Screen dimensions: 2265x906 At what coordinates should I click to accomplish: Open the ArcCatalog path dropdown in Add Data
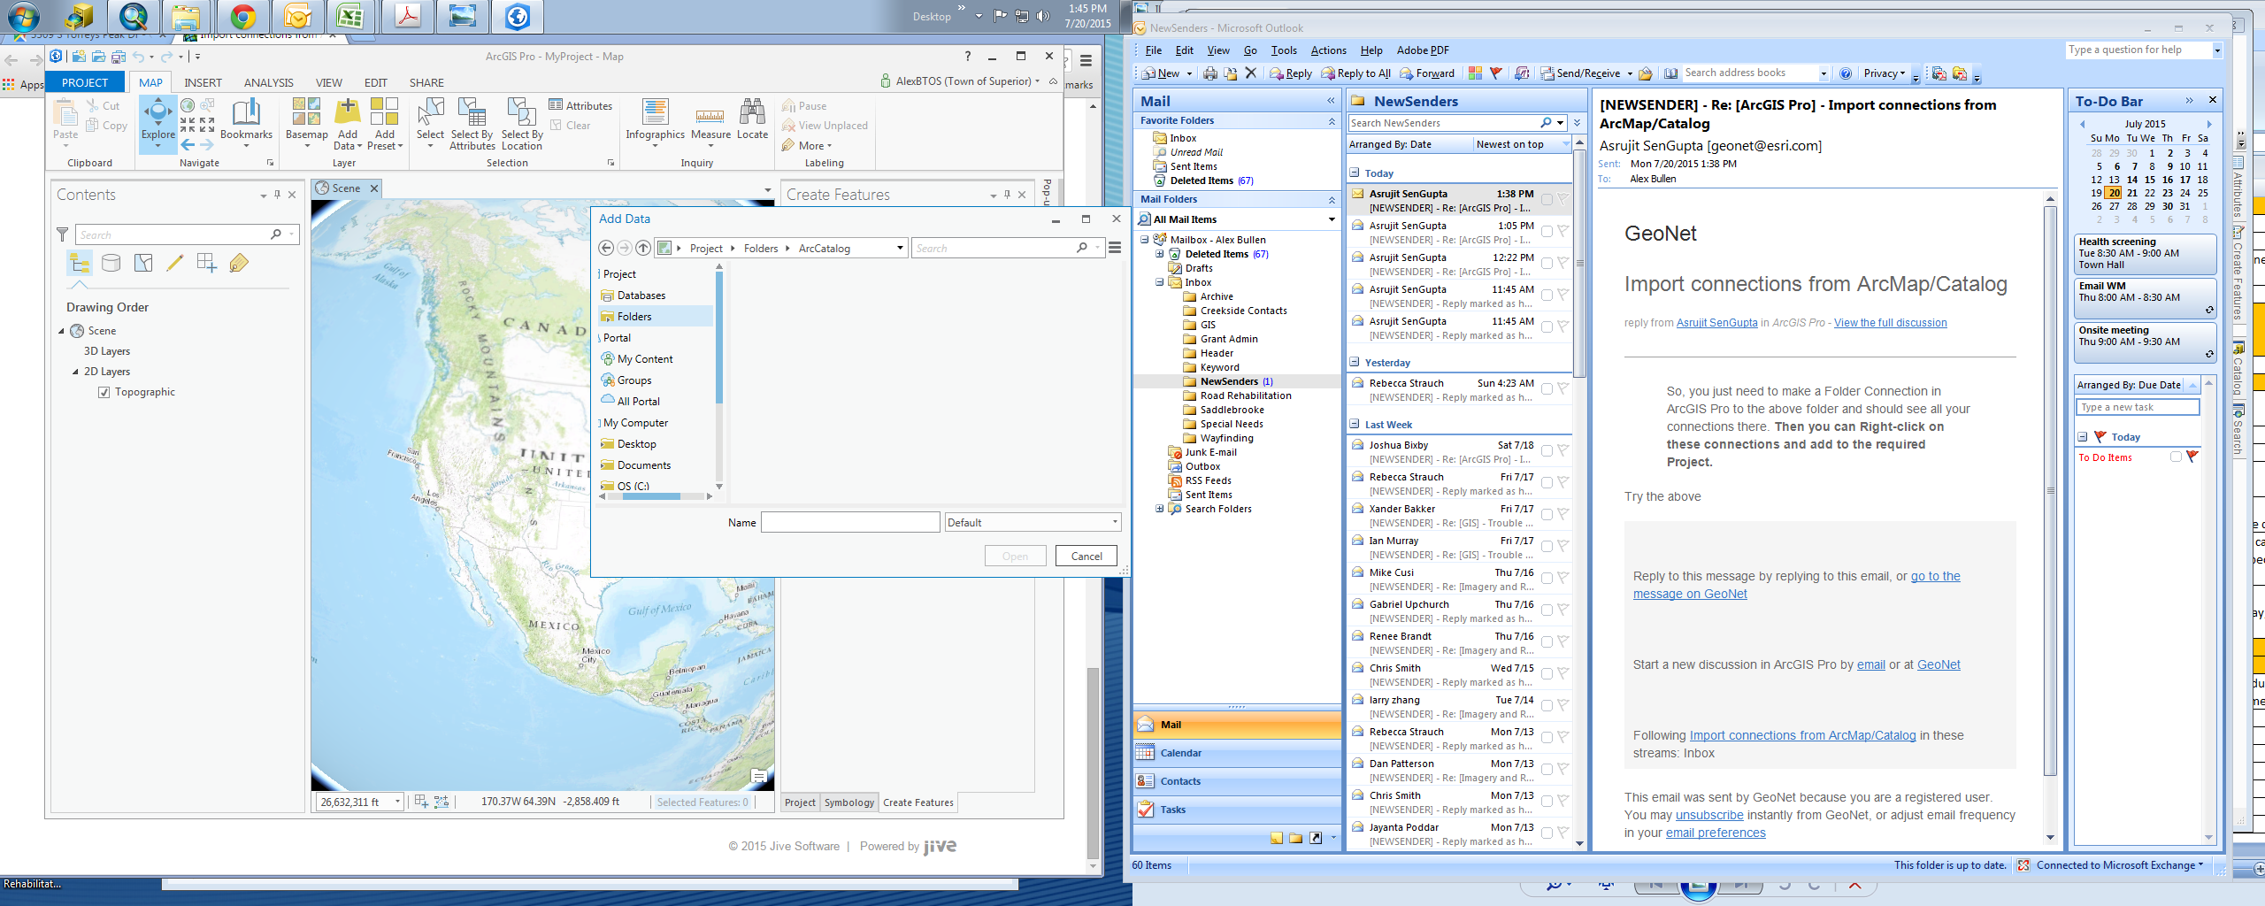900,248
